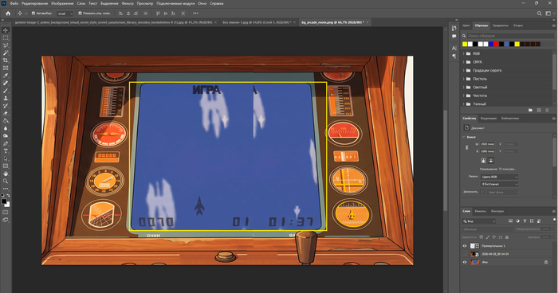
Task: Open the Файл menu
Action: tap(14, 3)
